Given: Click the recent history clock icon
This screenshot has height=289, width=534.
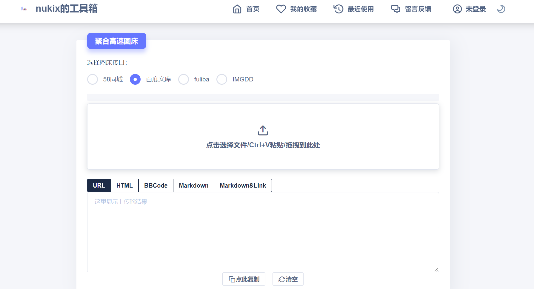Looking at the screenshot, I should [x=338, y=9].
